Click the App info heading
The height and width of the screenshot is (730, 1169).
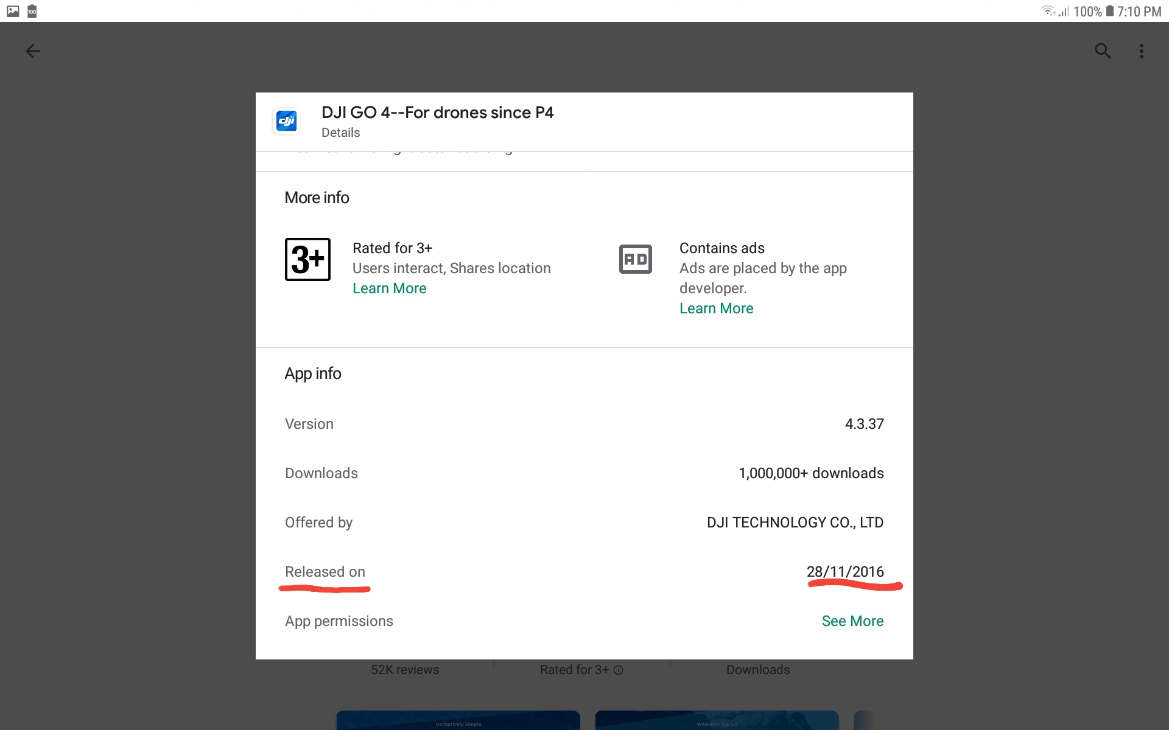(x=313, y=374)
